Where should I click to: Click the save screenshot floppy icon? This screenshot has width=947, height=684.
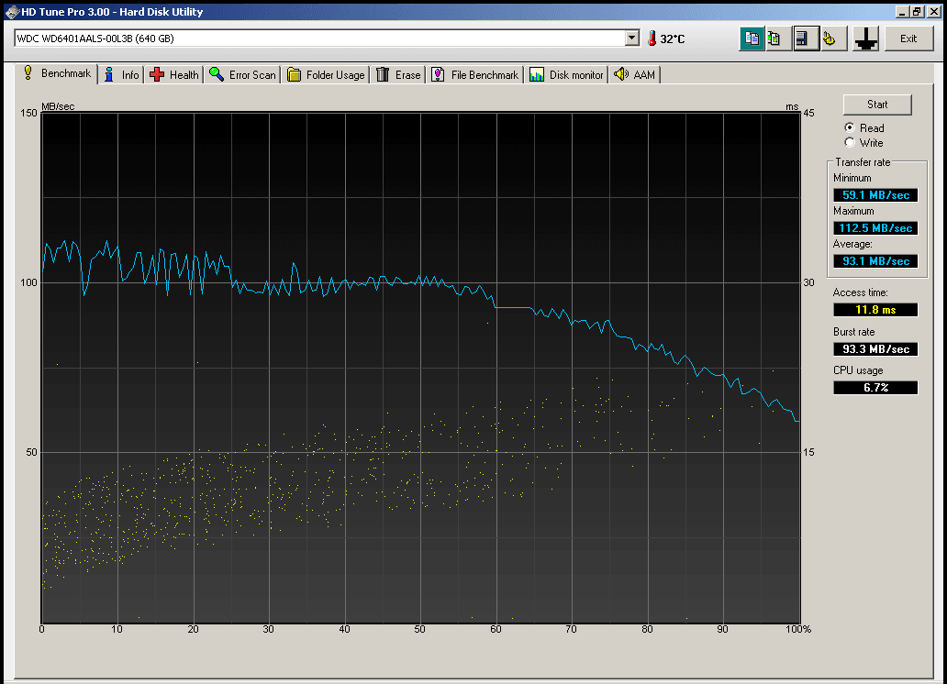point(803,39)
